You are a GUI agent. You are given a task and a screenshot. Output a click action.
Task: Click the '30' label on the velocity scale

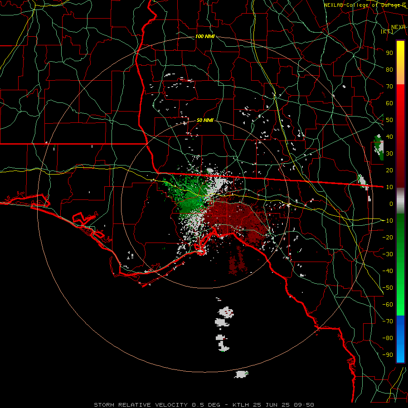click(x=389, y=154)
